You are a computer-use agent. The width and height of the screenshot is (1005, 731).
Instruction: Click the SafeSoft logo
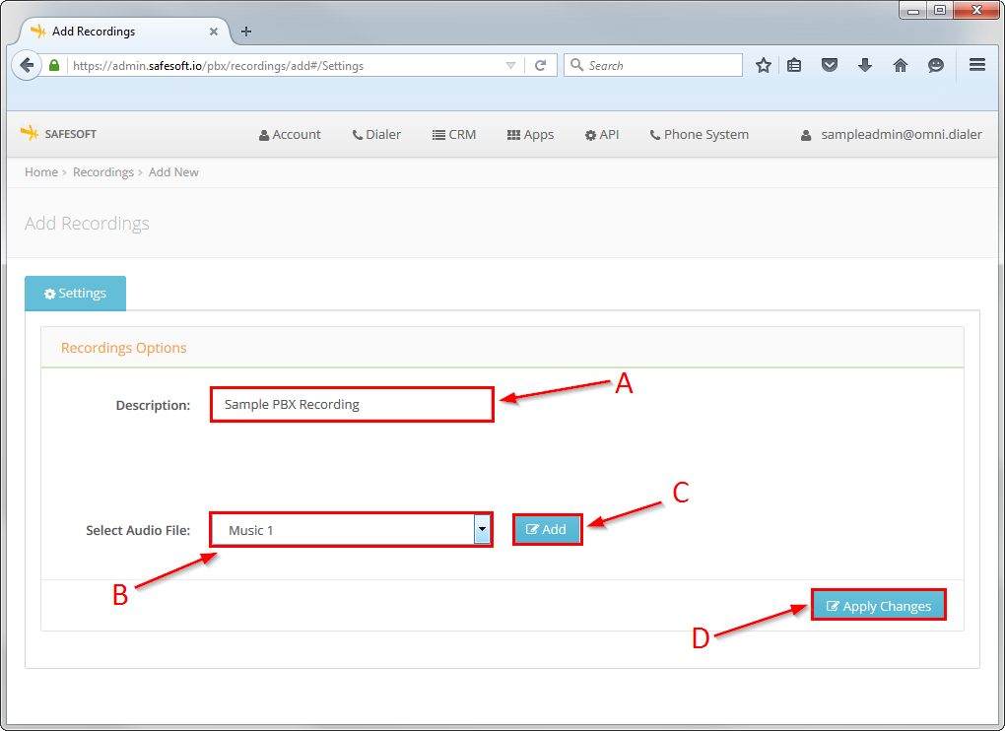[x=58, y=134]
